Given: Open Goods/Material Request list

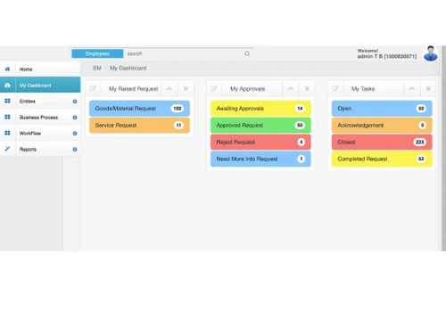Looking at the screenshot, I should click(139, 109).
